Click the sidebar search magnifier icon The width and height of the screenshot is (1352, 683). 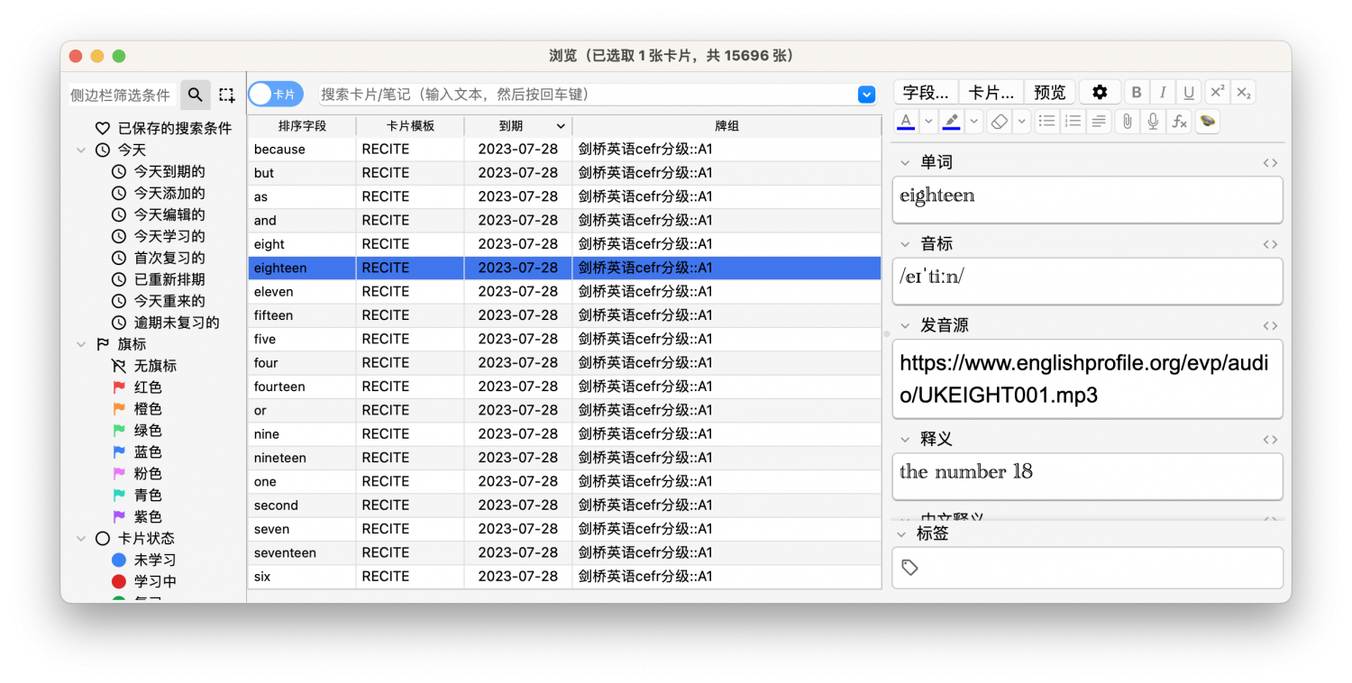196,95
